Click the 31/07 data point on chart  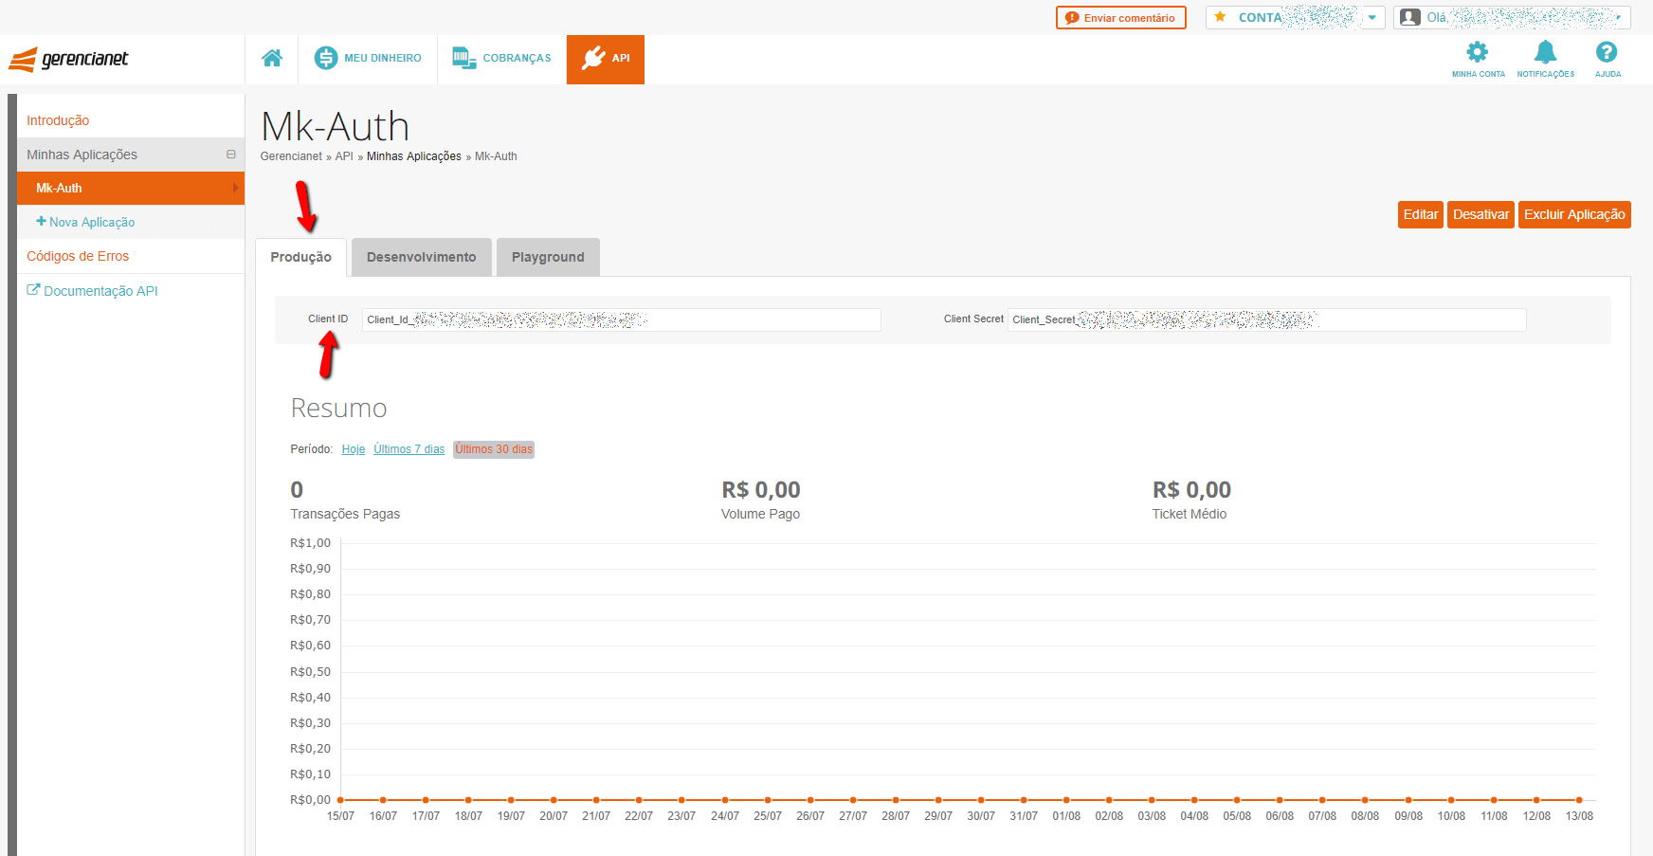(1024, 800)
